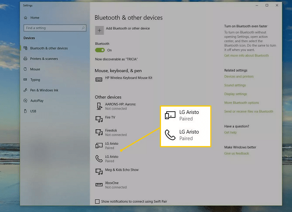This screenshot has width=292, height=212.
Task: Open More Bluetooth options link
Action: coord(241,102)
